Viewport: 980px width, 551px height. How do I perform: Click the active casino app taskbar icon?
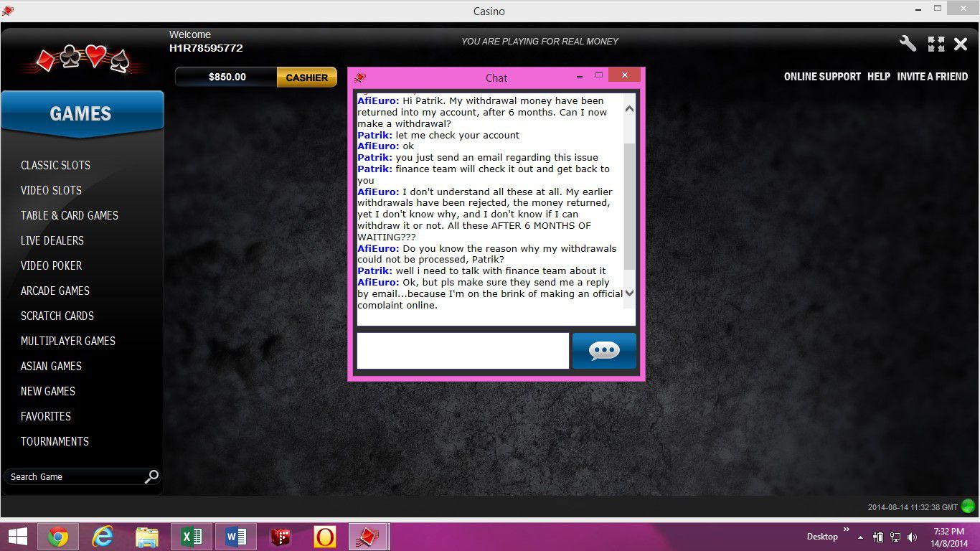[x=369, y=537]
